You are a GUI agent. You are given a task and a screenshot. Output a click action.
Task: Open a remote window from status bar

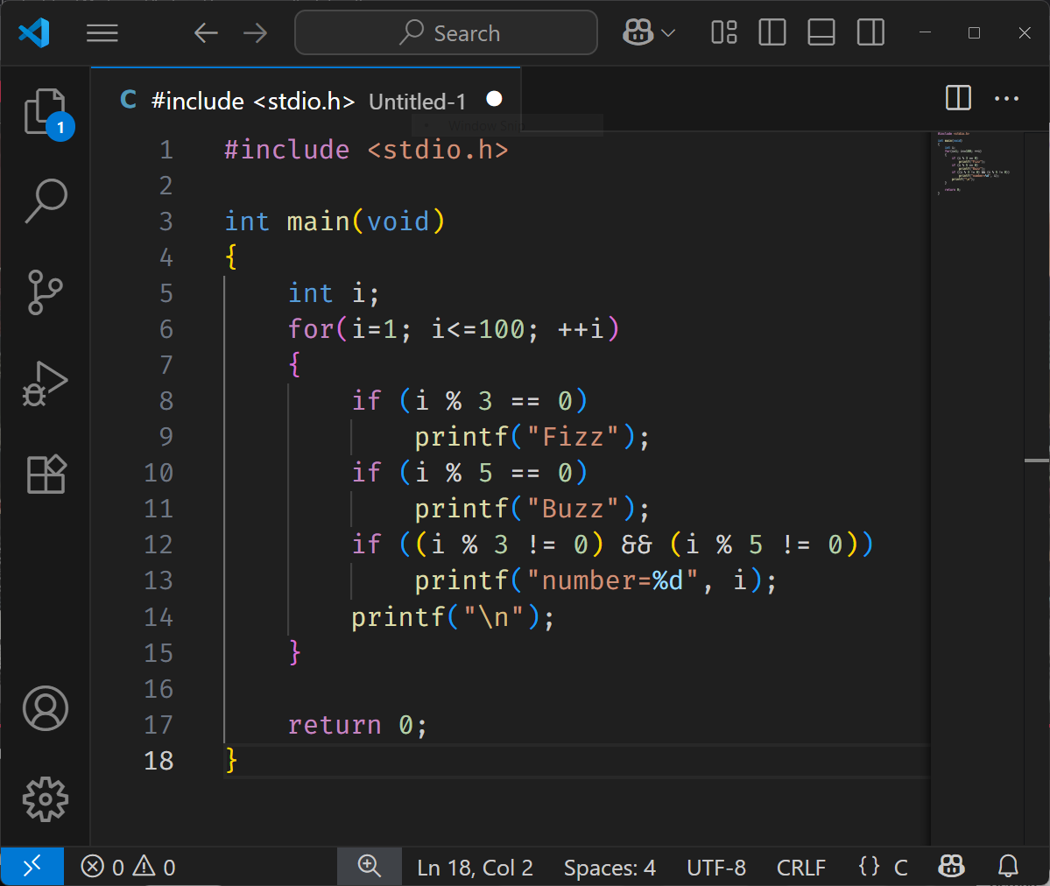32,867
